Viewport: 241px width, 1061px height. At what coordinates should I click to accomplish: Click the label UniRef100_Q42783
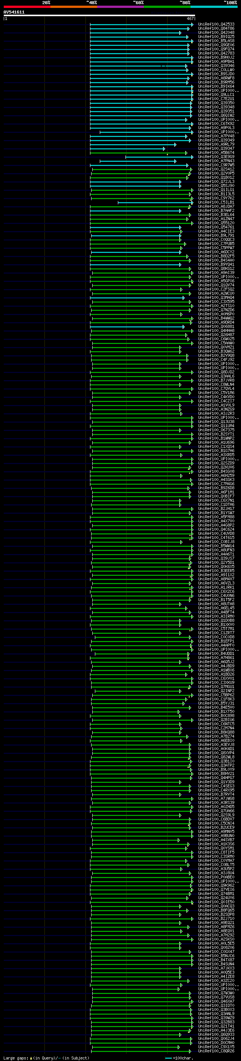[216, 53]
